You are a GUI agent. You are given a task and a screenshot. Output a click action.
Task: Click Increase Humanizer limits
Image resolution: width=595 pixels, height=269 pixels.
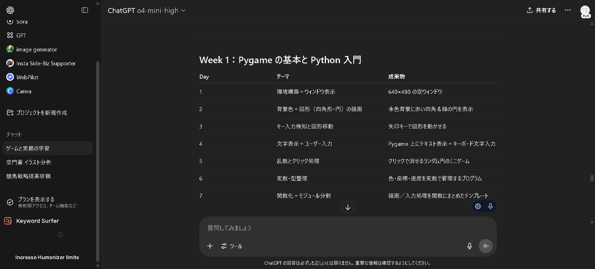pos(47,257)
